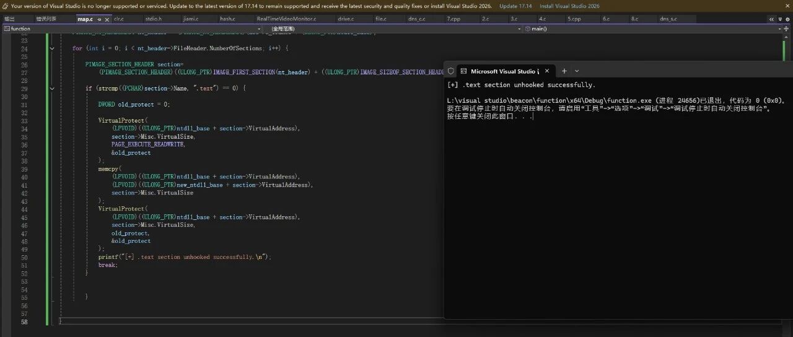Image resolution: width=793 pixels, height=337 pixels.
Task: Open the tab overflow list dropdown
Action: (x=779, y=19)
